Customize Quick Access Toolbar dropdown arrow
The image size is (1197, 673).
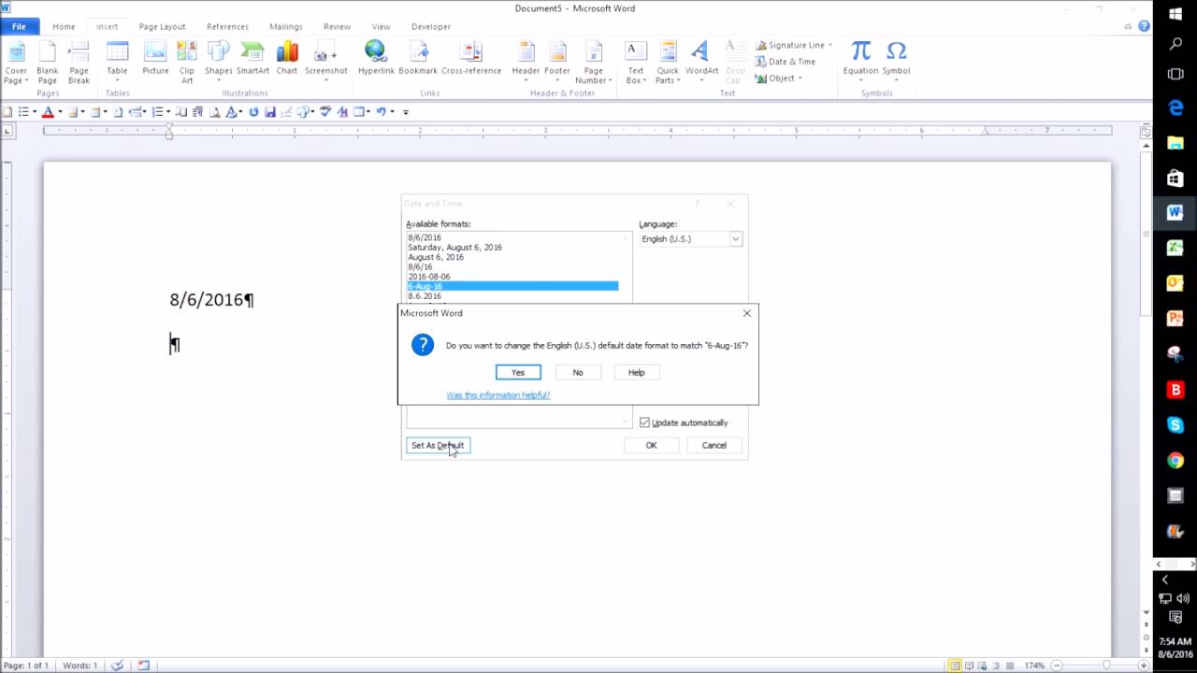405,112
